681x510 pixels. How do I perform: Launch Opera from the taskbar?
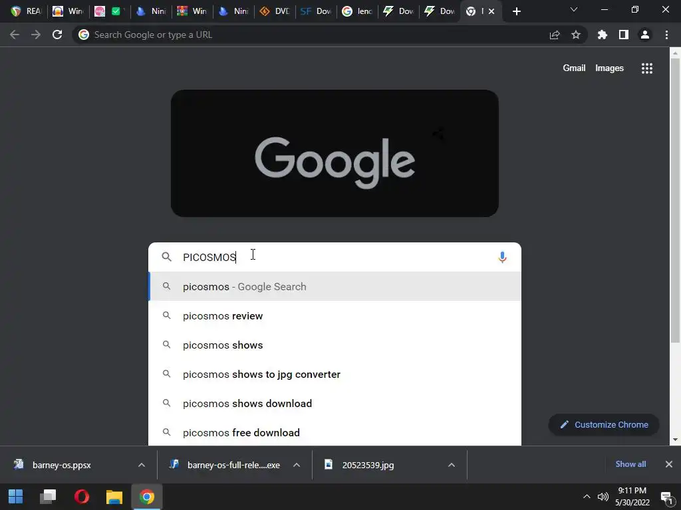[82, 497]
